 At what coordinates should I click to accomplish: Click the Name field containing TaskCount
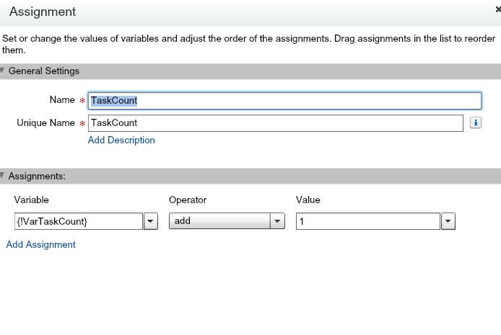click(x=284, y=101)
